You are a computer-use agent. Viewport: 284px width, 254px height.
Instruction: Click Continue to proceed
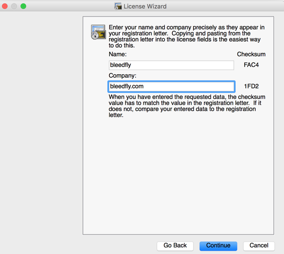[218, 245]
